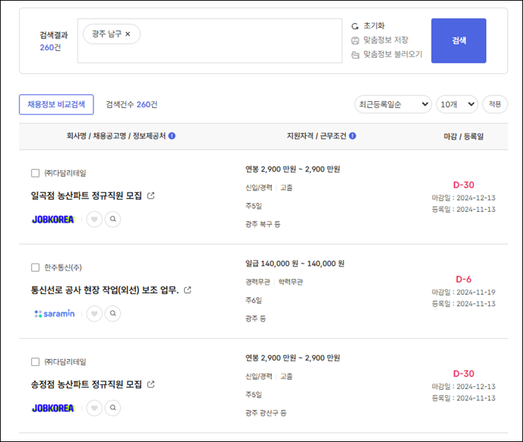523x442 pixels.
Task: Click 맞춤정보 저장 text link
Action: coord(386,40)
